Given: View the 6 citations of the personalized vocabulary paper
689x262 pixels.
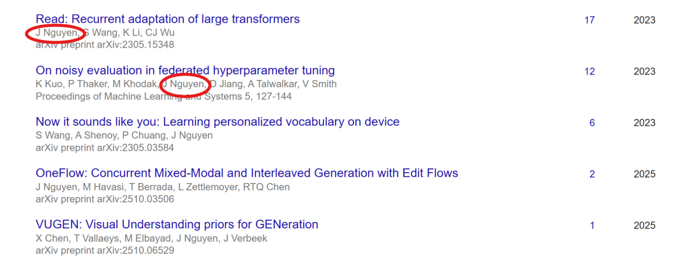Looking at the screenshot, I should [x=592, y=122].
